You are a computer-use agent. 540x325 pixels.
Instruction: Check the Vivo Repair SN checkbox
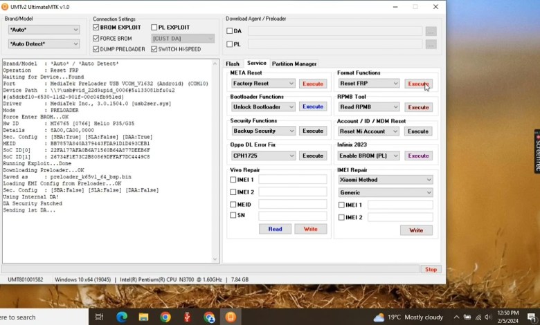[233, 215]
